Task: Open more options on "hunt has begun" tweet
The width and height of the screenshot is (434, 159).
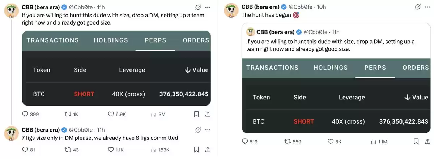Action: [x=427, y=7]
